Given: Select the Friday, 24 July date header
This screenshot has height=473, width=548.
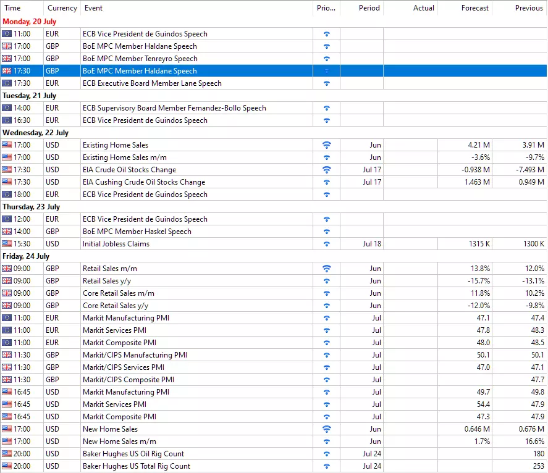Looking at the screenshot, I should point(26,256).
